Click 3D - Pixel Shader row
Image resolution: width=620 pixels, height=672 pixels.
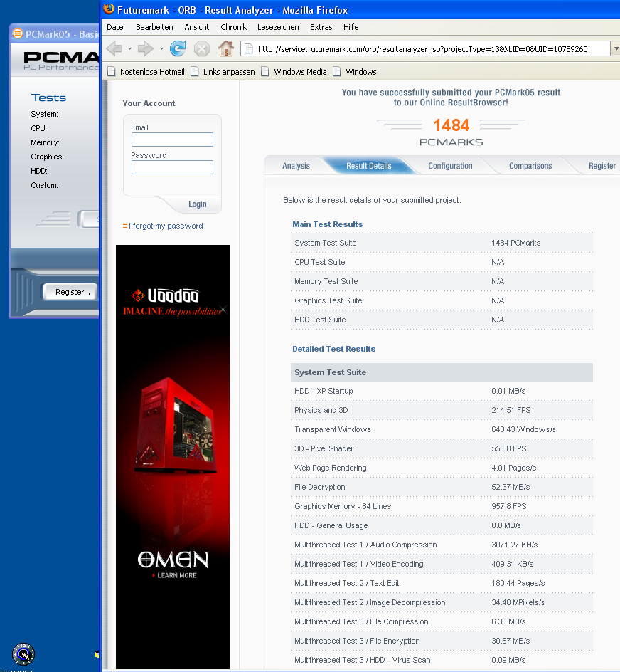(x=442, y=449)
